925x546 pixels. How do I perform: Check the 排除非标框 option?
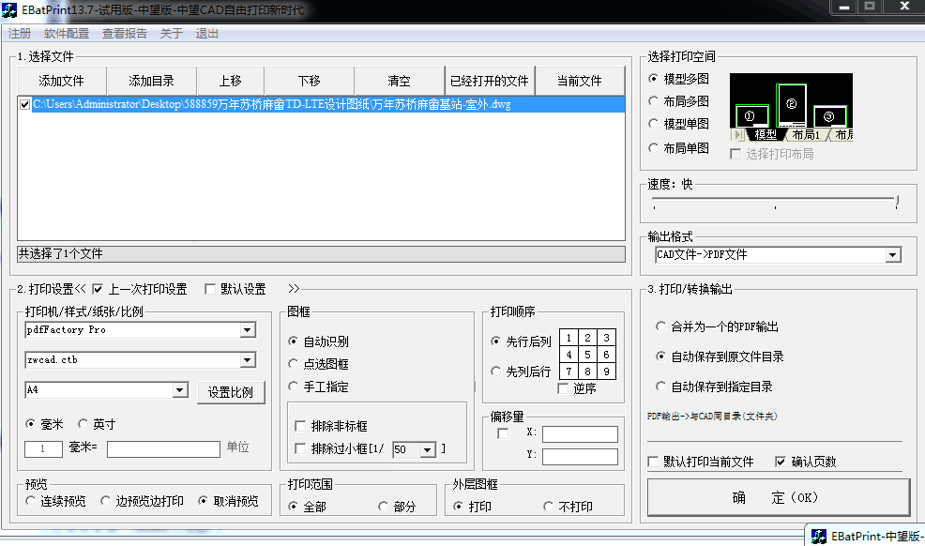[x=300, y=425]
